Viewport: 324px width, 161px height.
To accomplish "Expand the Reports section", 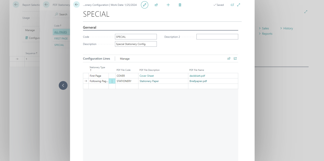I will 266,34.
